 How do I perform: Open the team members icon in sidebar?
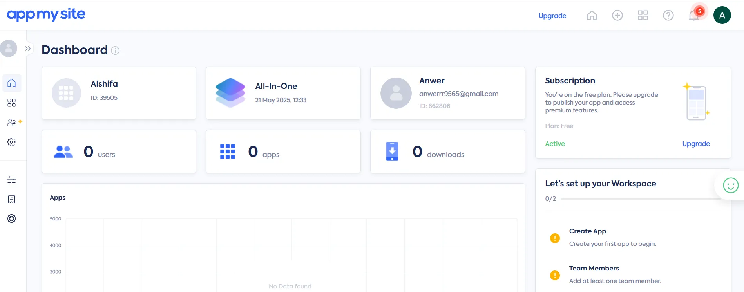12,123
